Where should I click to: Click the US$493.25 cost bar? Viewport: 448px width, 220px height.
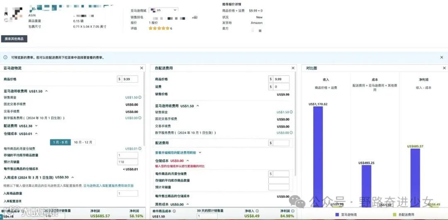pyautogui.click(x=366, y=186)
